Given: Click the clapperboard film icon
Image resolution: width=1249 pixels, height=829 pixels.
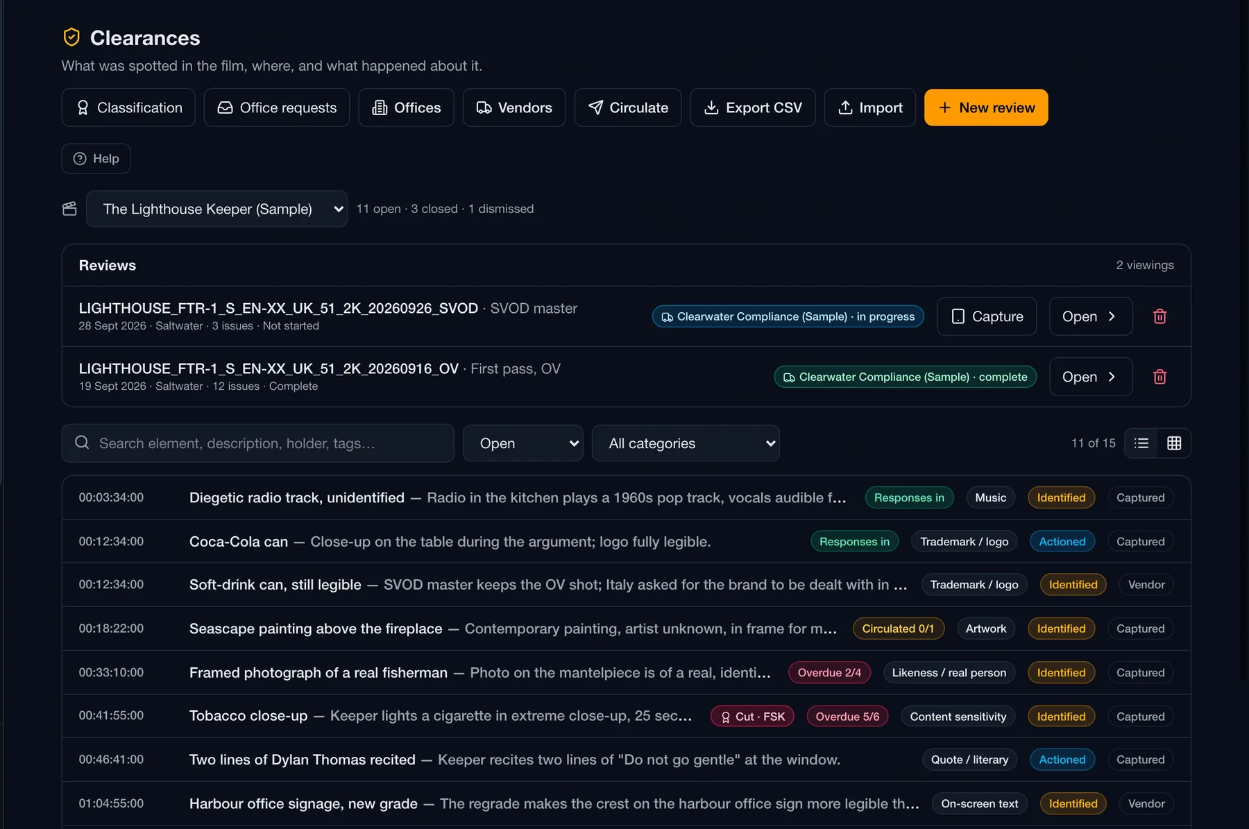Looking at the screenshot, I should (x=69, y=209).
